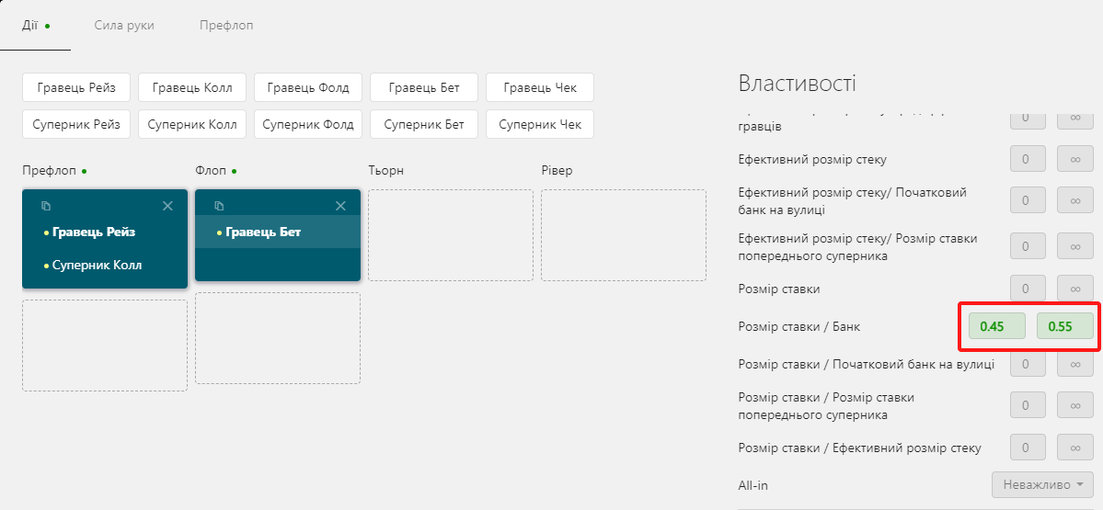Set maximum for stack / Початковий банк на вулиці
This screenshot has width=1103, height=510.
(1074, 201)
